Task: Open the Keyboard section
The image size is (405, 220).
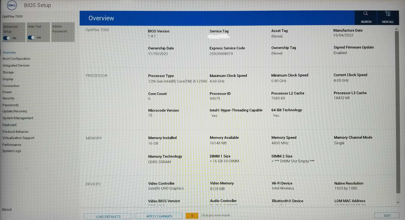Action: [x=9, y=125]
